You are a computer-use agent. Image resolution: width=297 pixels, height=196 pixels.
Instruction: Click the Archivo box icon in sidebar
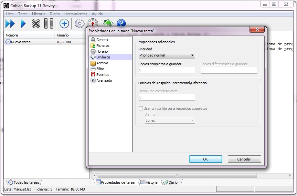click(x=93, y=63)
